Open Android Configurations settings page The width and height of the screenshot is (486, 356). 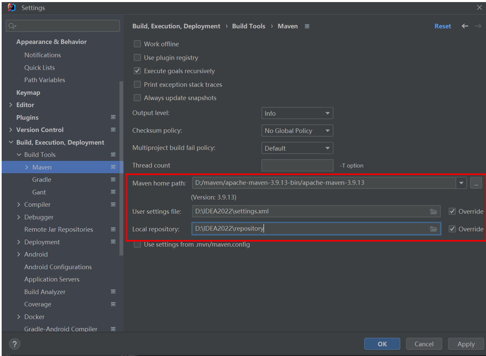(x=58, y=267)
